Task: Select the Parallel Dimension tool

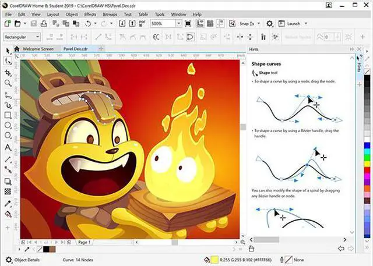Action: click(x=8, y=159)
